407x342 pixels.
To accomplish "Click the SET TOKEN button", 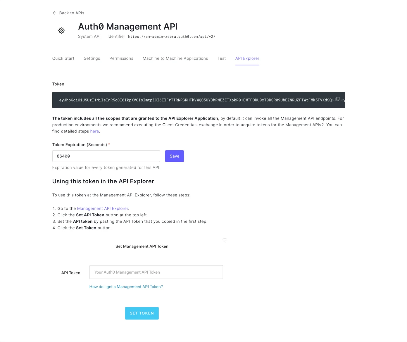I will (142, 313).
